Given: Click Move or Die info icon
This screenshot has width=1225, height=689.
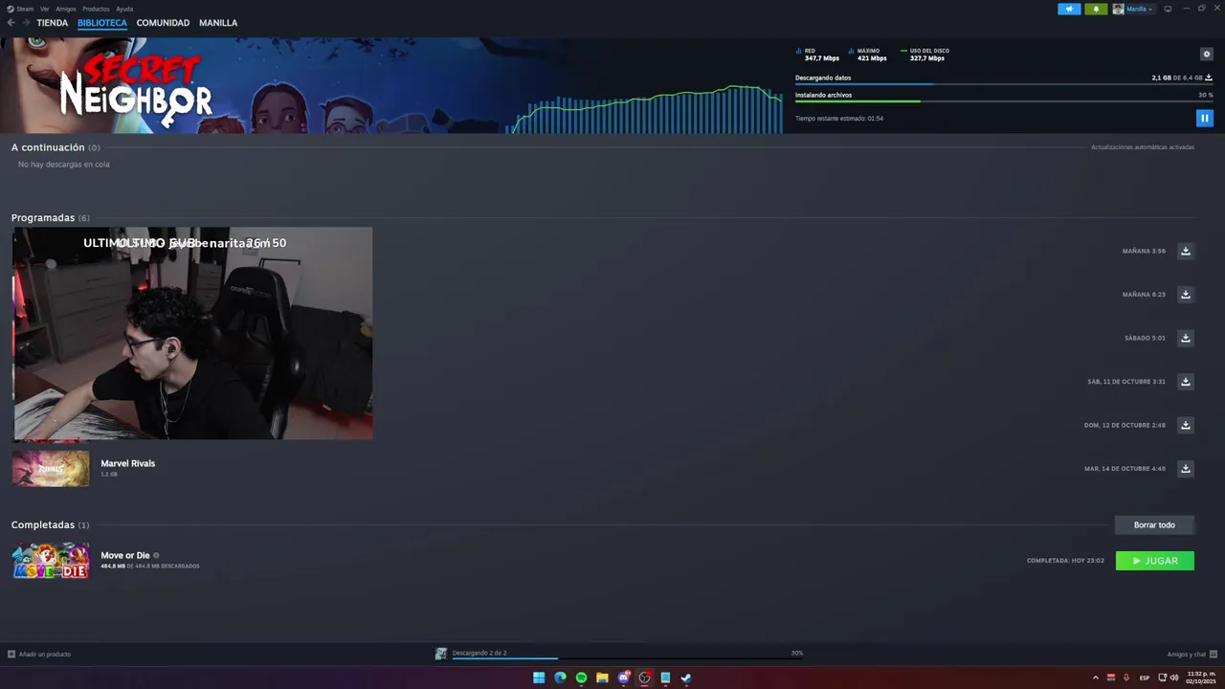Looking at the screenshot, I should coord(156,555).
